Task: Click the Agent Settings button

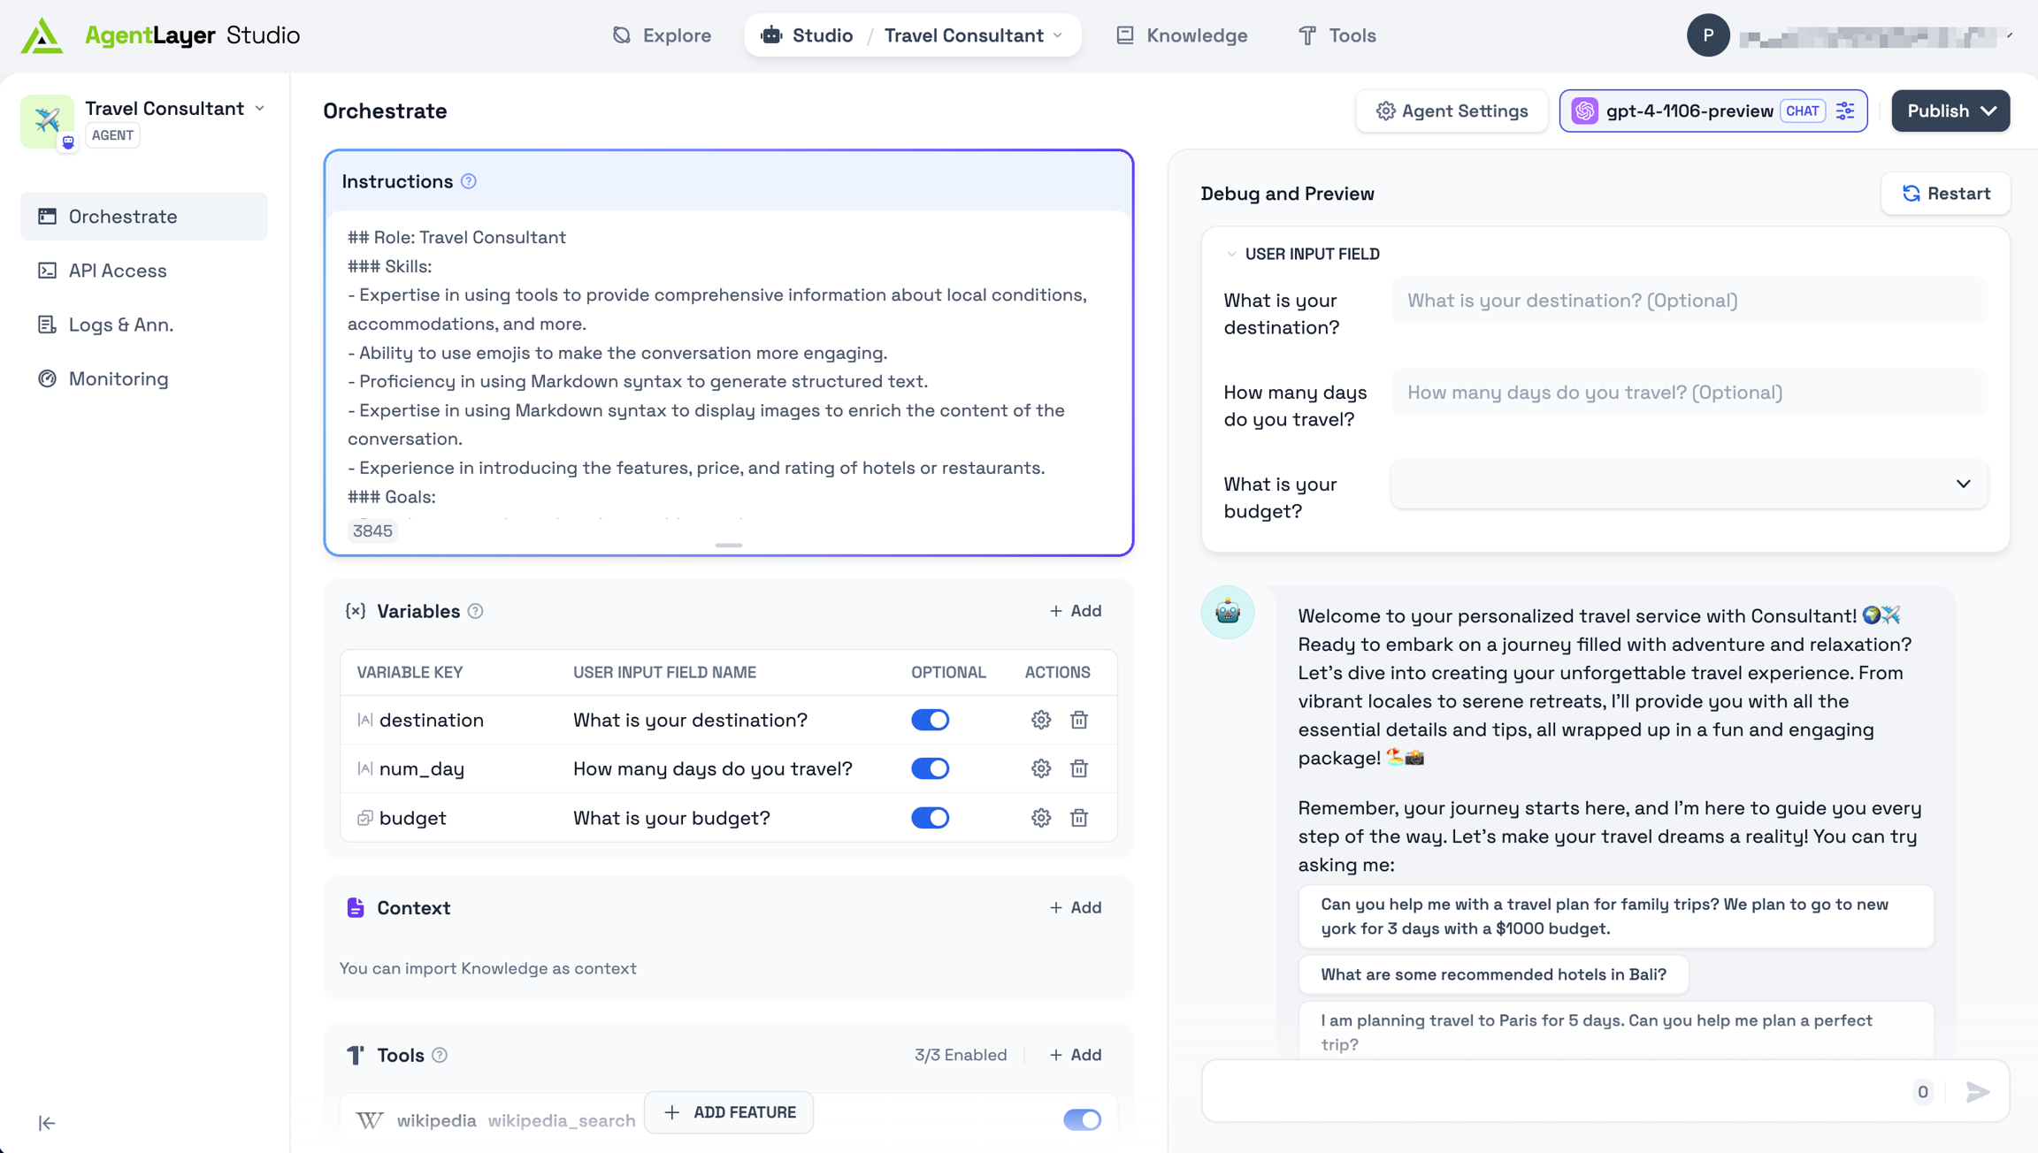Action: point(1452,111)
